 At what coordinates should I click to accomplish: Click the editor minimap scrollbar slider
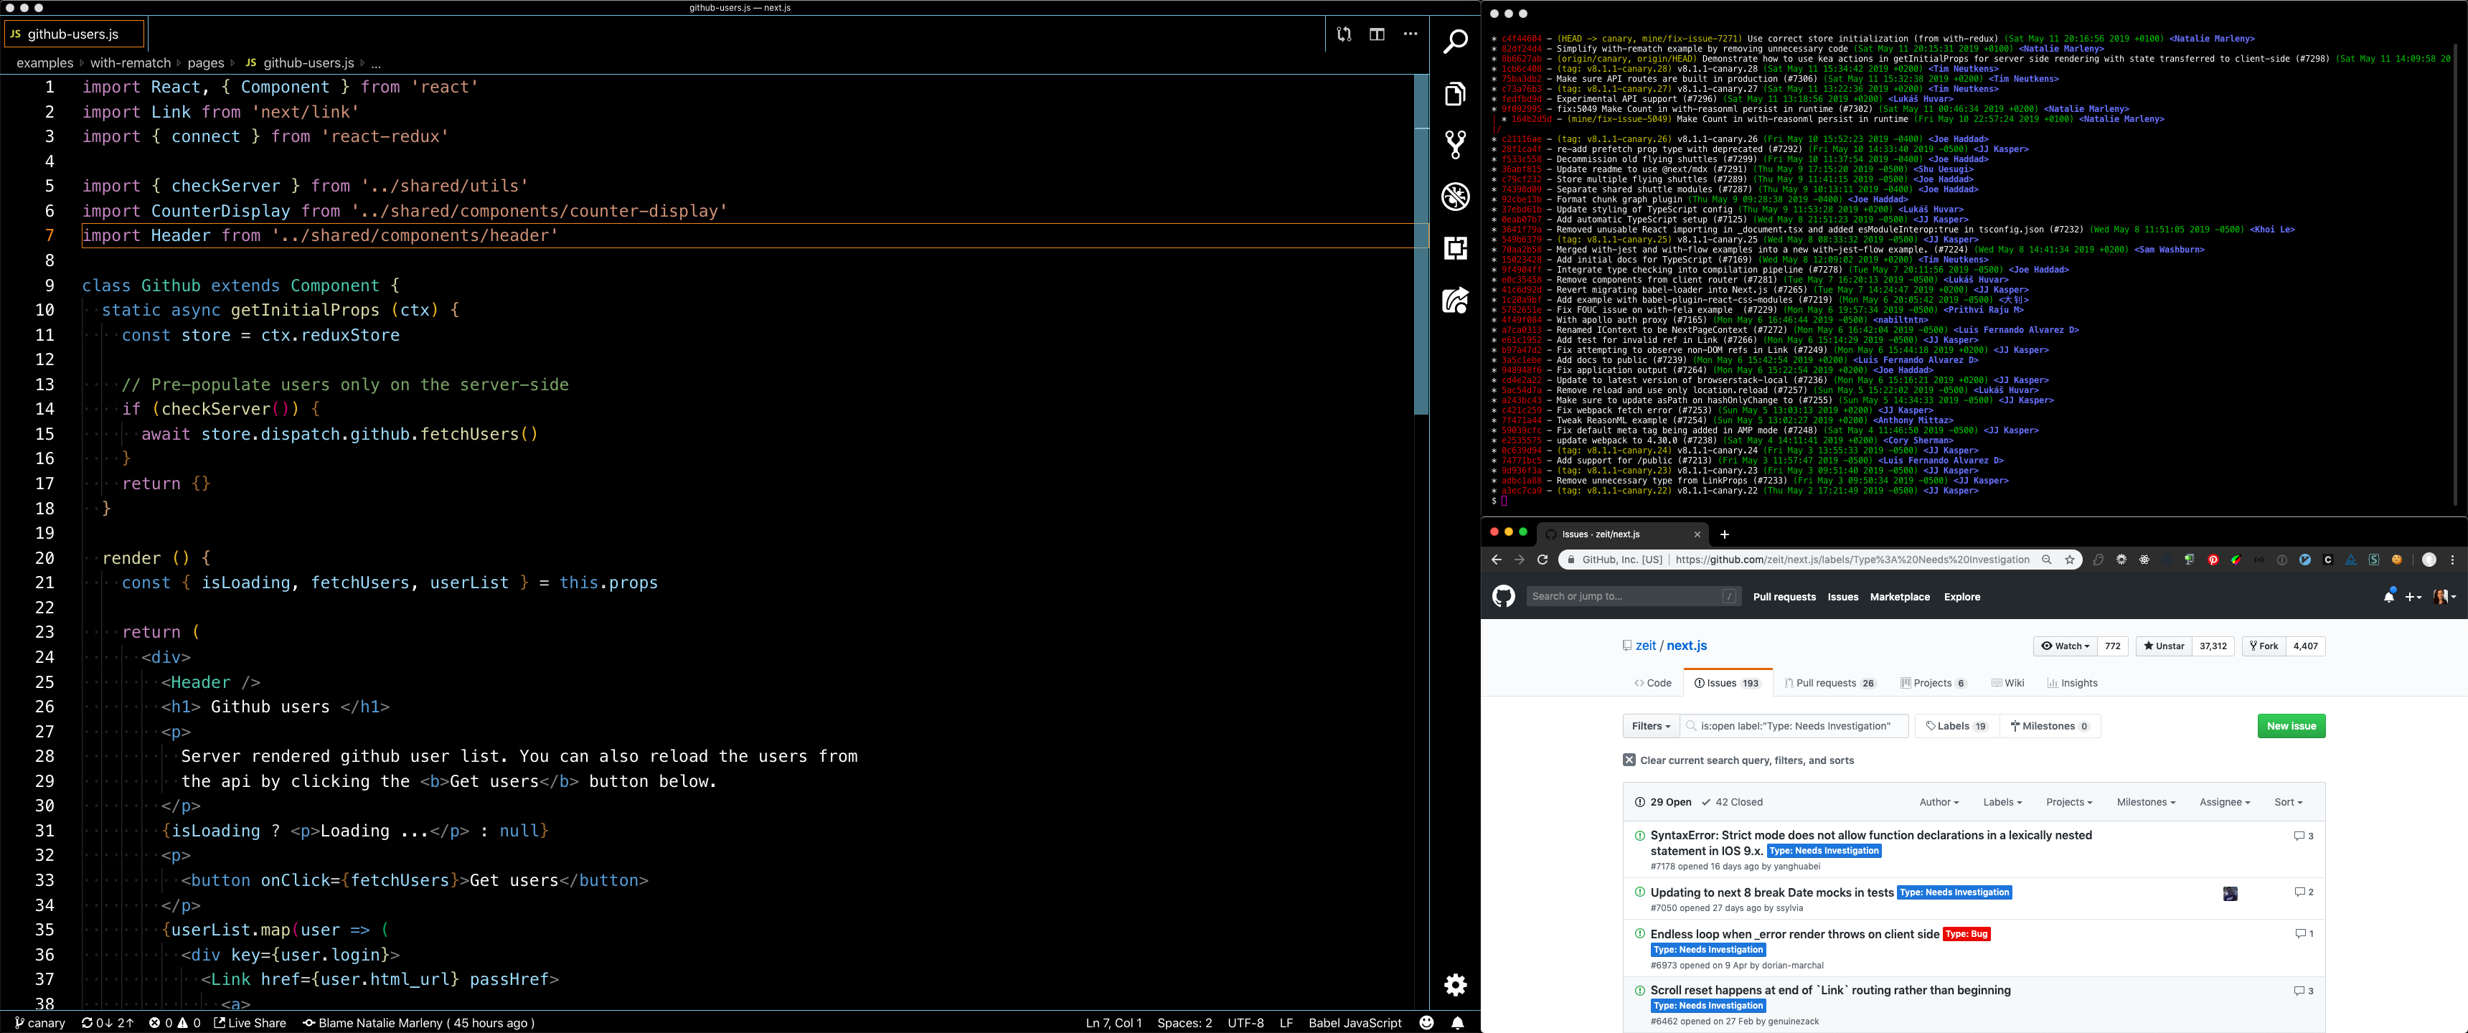click(1421, 245)
